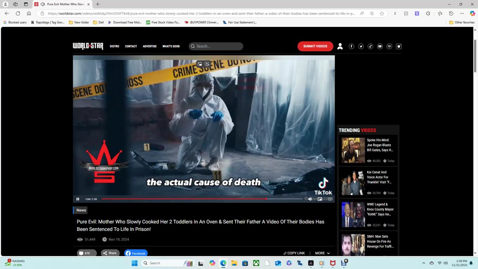Click the purple extension icon in toolbar

[x=417, y=13]
